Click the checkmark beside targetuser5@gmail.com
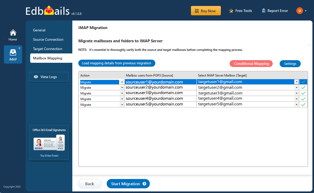The width and height of the screenshot is (314, 193). 303,104
